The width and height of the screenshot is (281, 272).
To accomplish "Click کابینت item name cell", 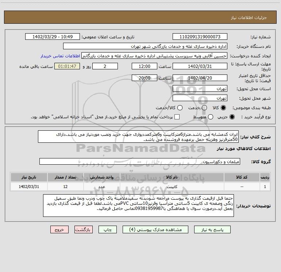I will [172, 187].
